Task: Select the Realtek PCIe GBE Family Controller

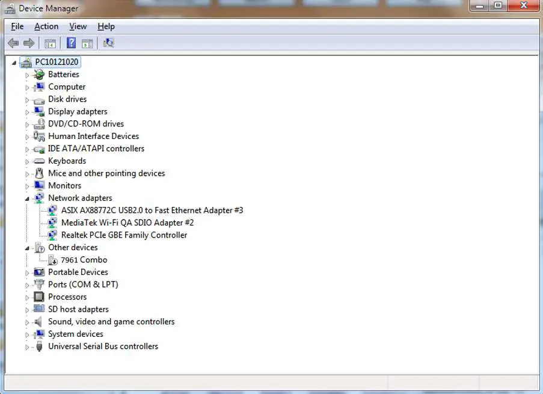Action: (x=123, y=235)
